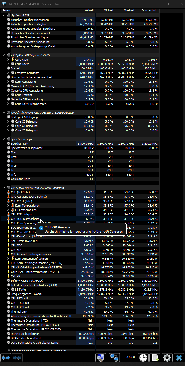Click sensor icon of Thermal Limit row
Screen dimensions: 185x366
(9, 312)
